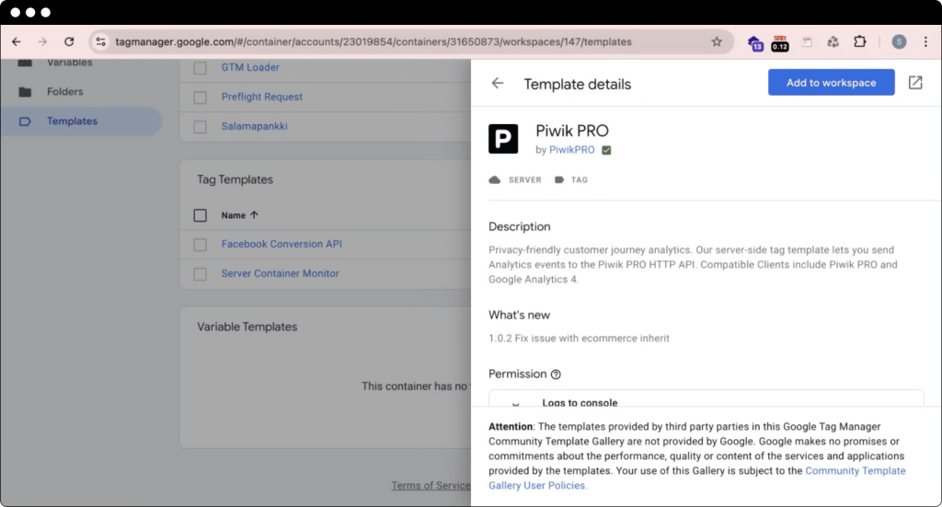Screen dimensions: 942x507
Task: Bookmark this page with the star icon
Action: tap(717, 41)
